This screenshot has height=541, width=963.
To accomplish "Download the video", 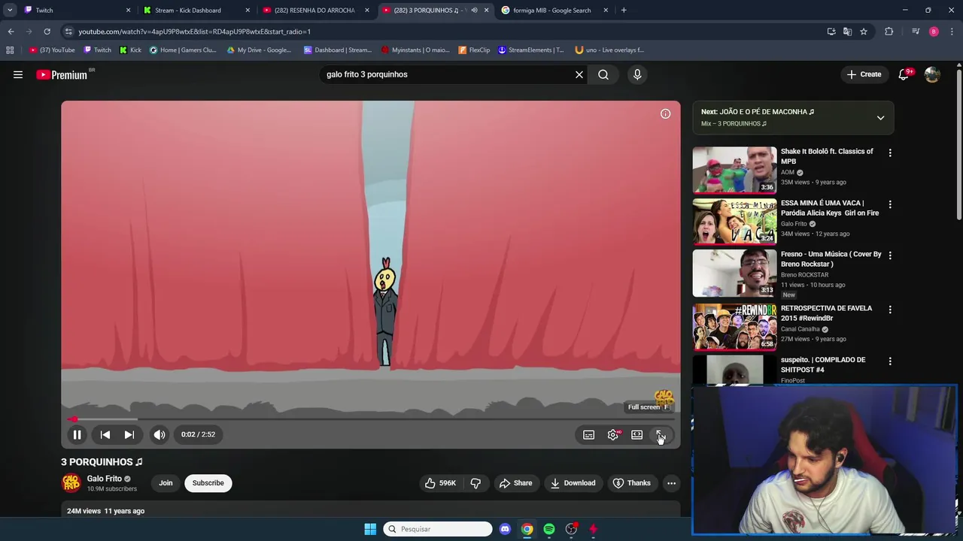I will coord(573,483).
